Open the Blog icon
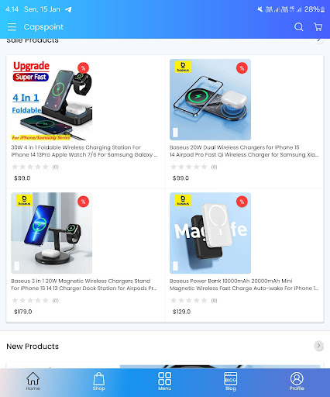The width and height of the screenshot is (330, 397). pos(231,381)
